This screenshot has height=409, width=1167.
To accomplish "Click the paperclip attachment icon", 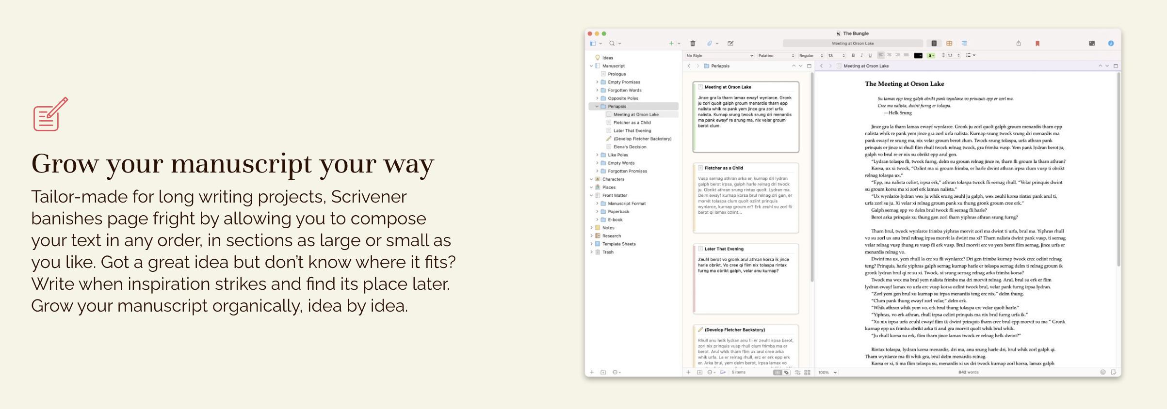I will (710, 44).
